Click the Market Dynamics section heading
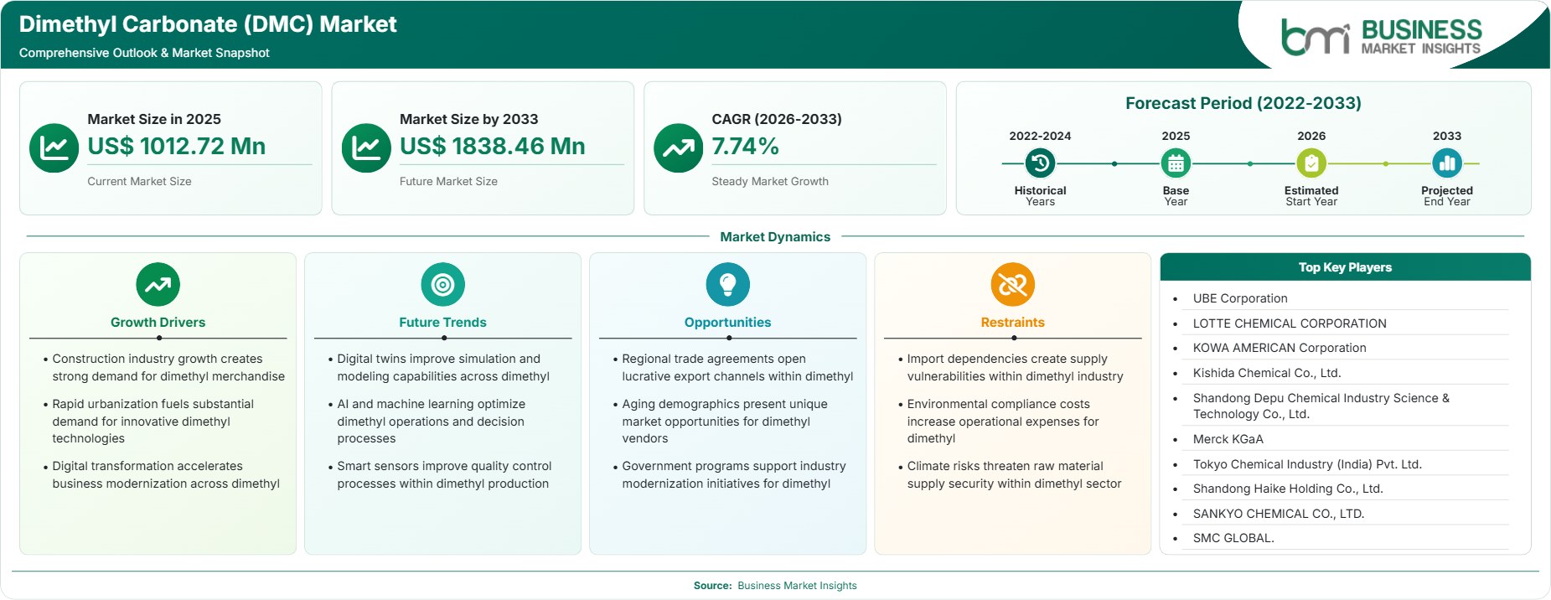 pos(775,237)
